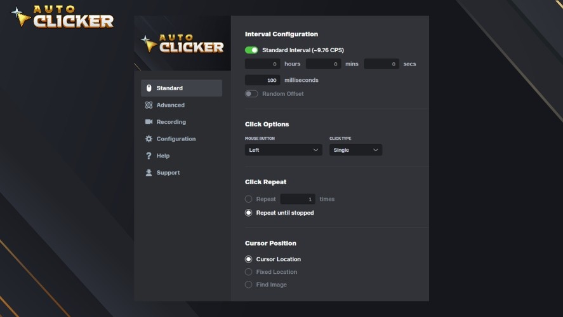Click the Auto Clicker logo at top-left corner

[62, 17]
